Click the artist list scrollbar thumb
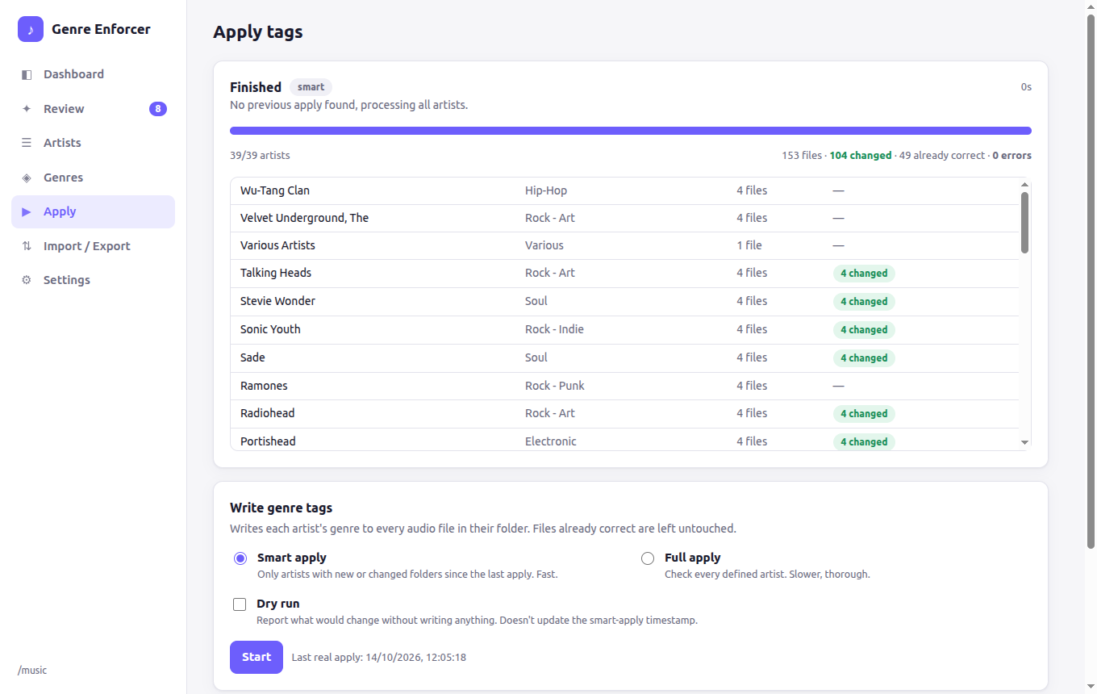 point(1025,222)
